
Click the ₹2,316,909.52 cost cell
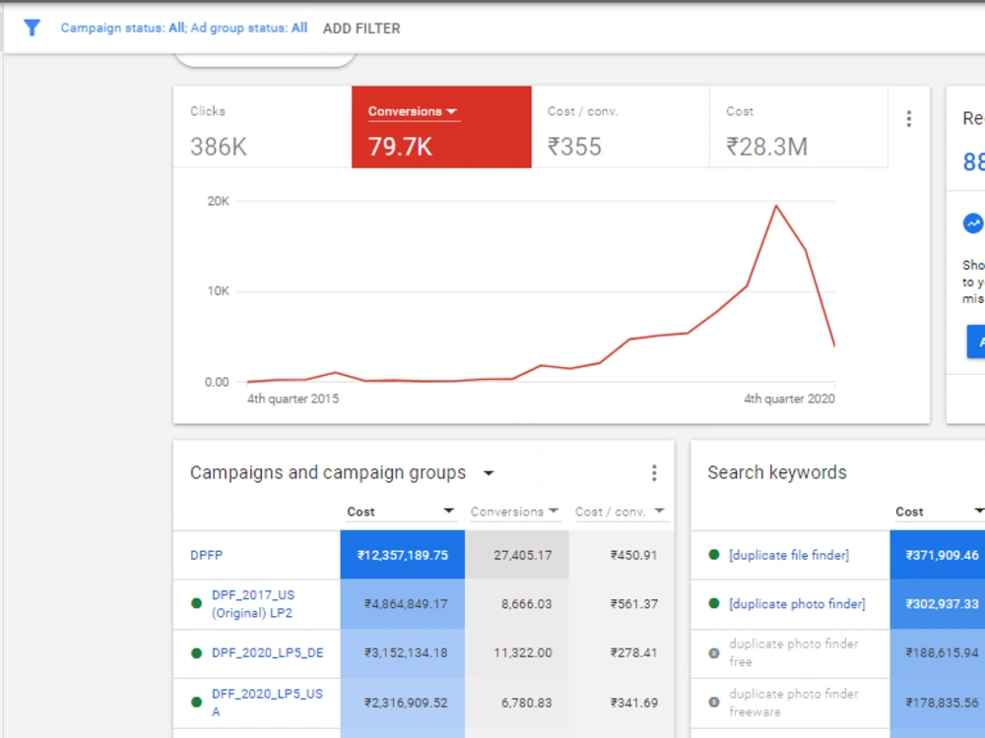403,703
